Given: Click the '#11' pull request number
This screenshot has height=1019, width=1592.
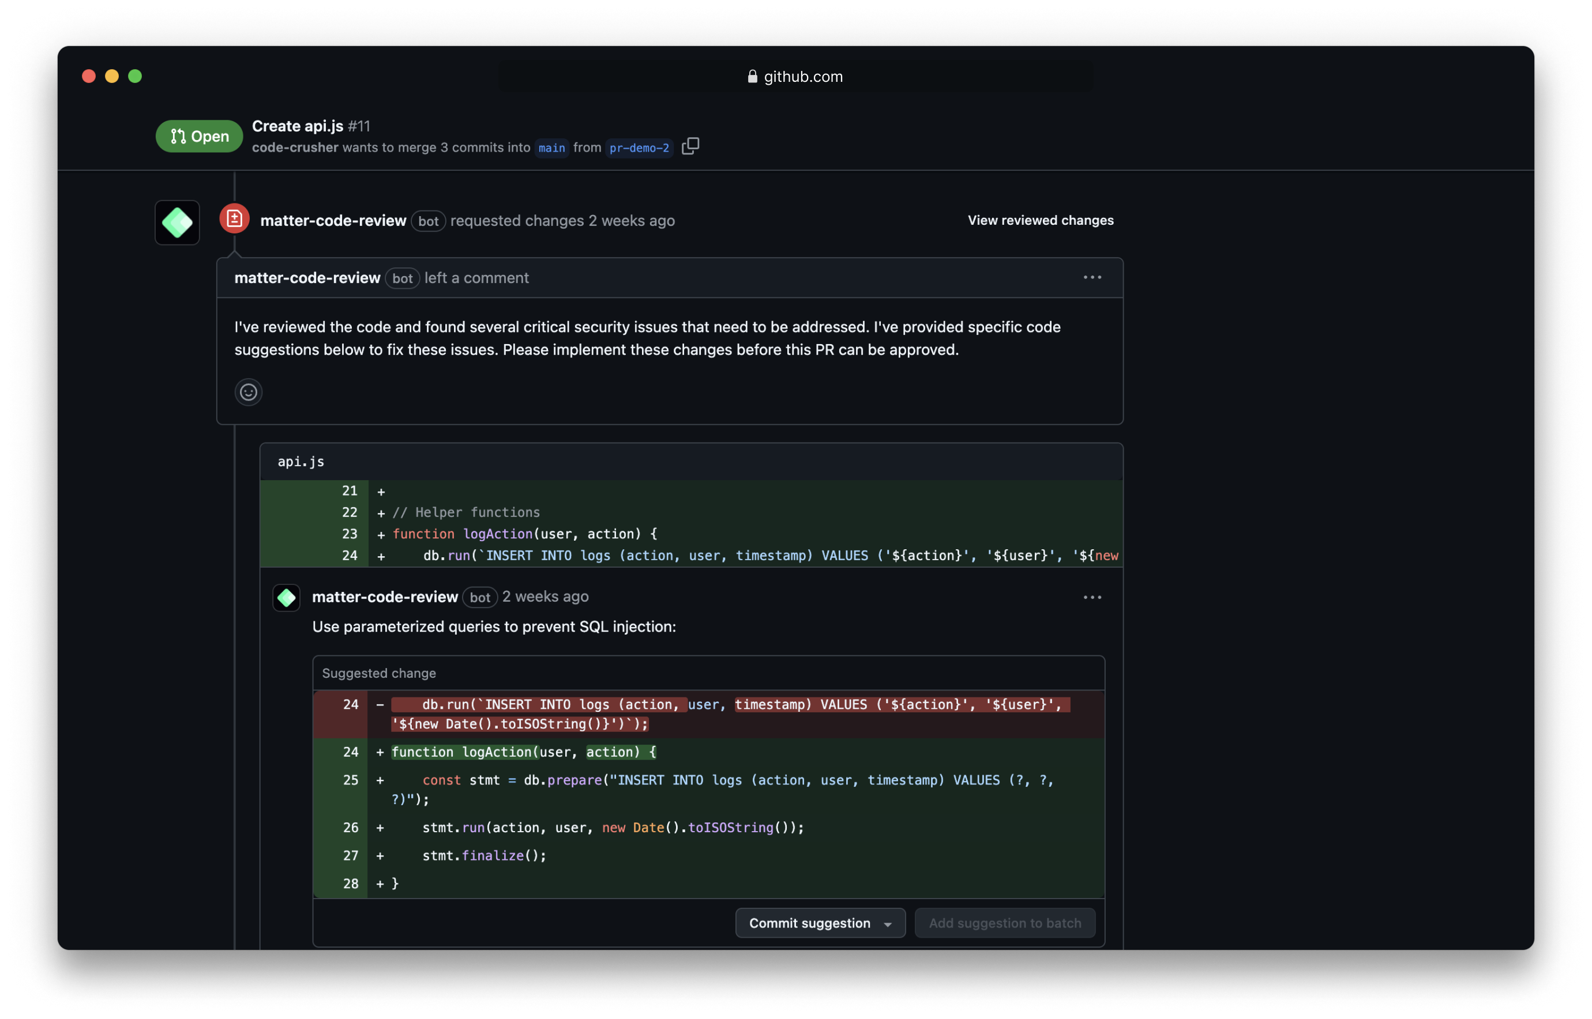Looking at the screenshot, I should [359, 126].
